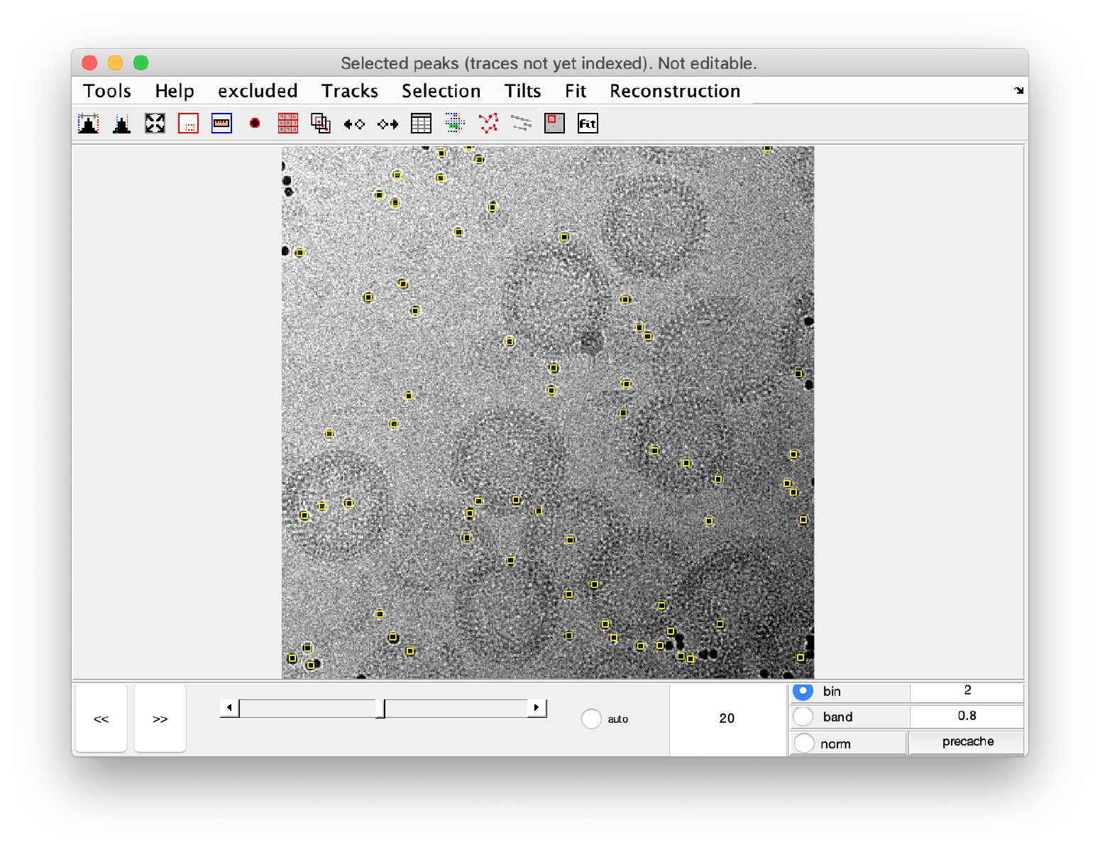Enable the norm option
The image size is (1100, 852).
point(803,743)
